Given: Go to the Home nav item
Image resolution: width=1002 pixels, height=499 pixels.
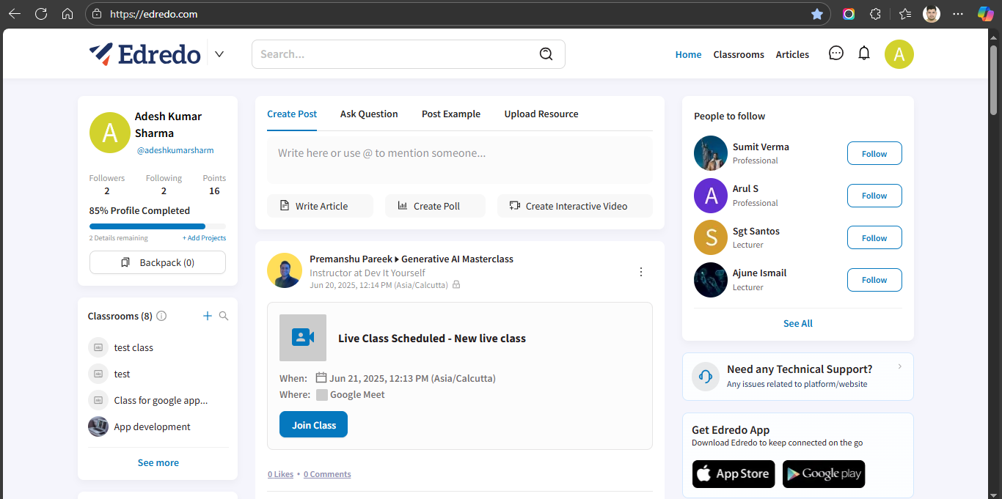Looking at the screenshot, I should (688, 54).
